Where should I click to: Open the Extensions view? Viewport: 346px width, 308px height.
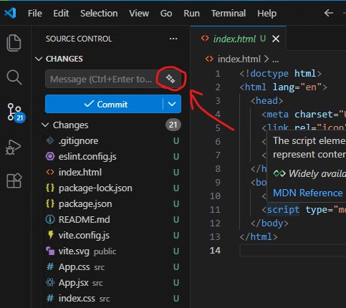point(14,181)
